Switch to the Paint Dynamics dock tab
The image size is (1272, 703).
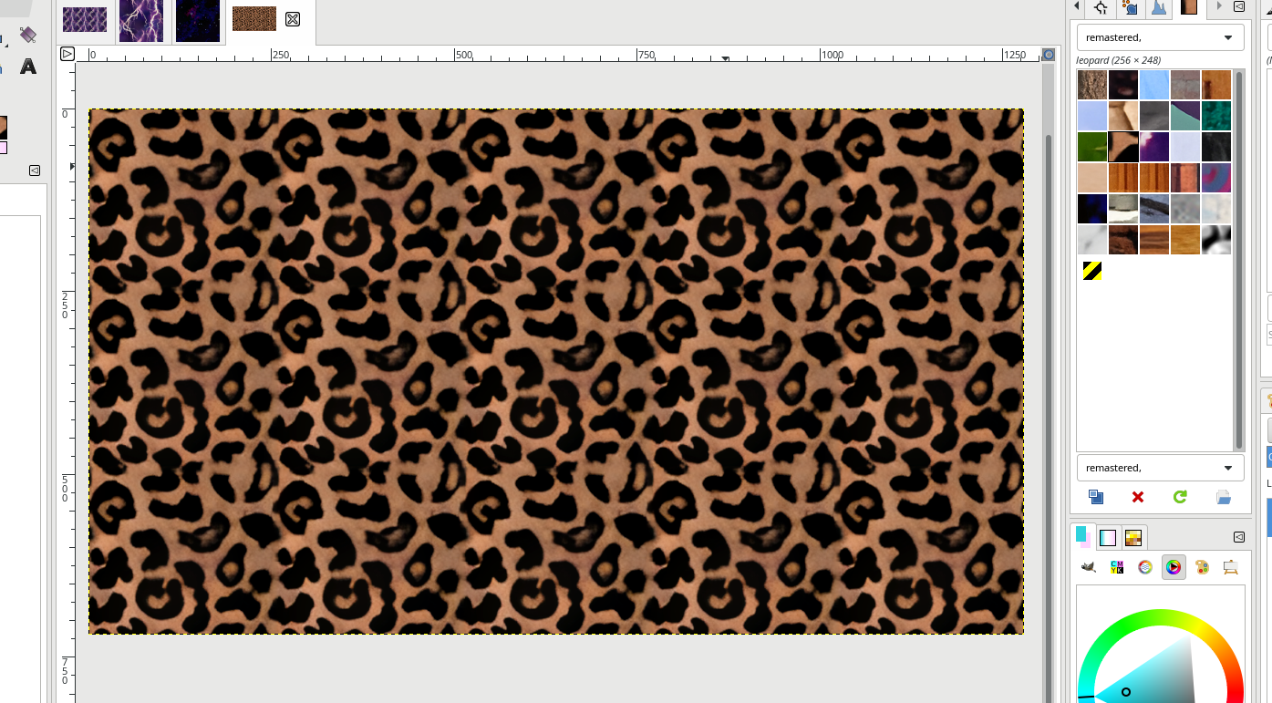coord(1130,7)
